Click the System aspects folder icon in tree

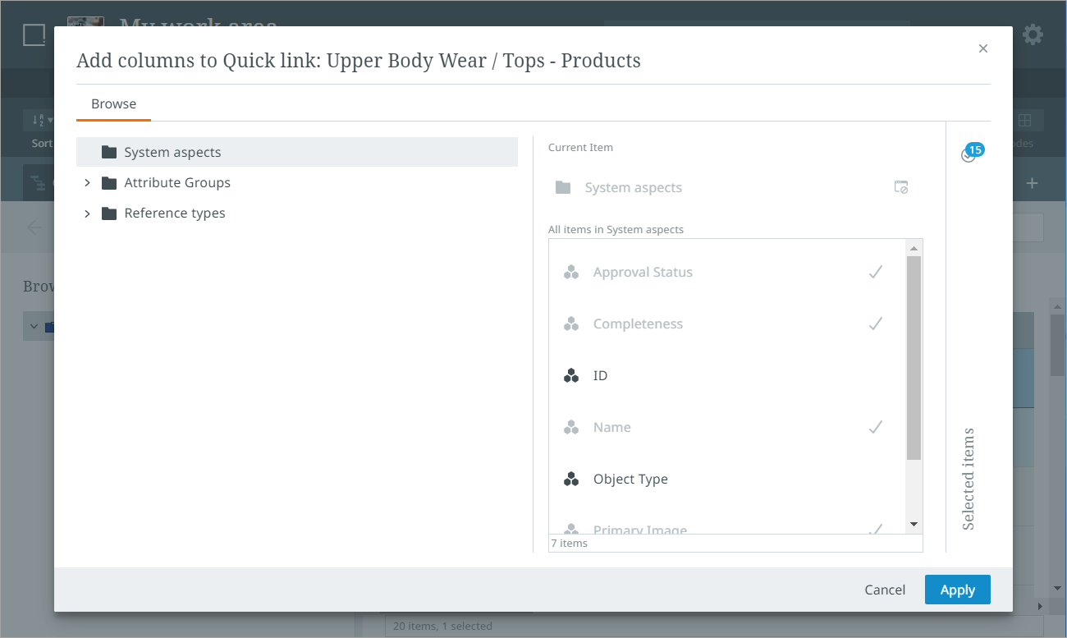(109, 152)
